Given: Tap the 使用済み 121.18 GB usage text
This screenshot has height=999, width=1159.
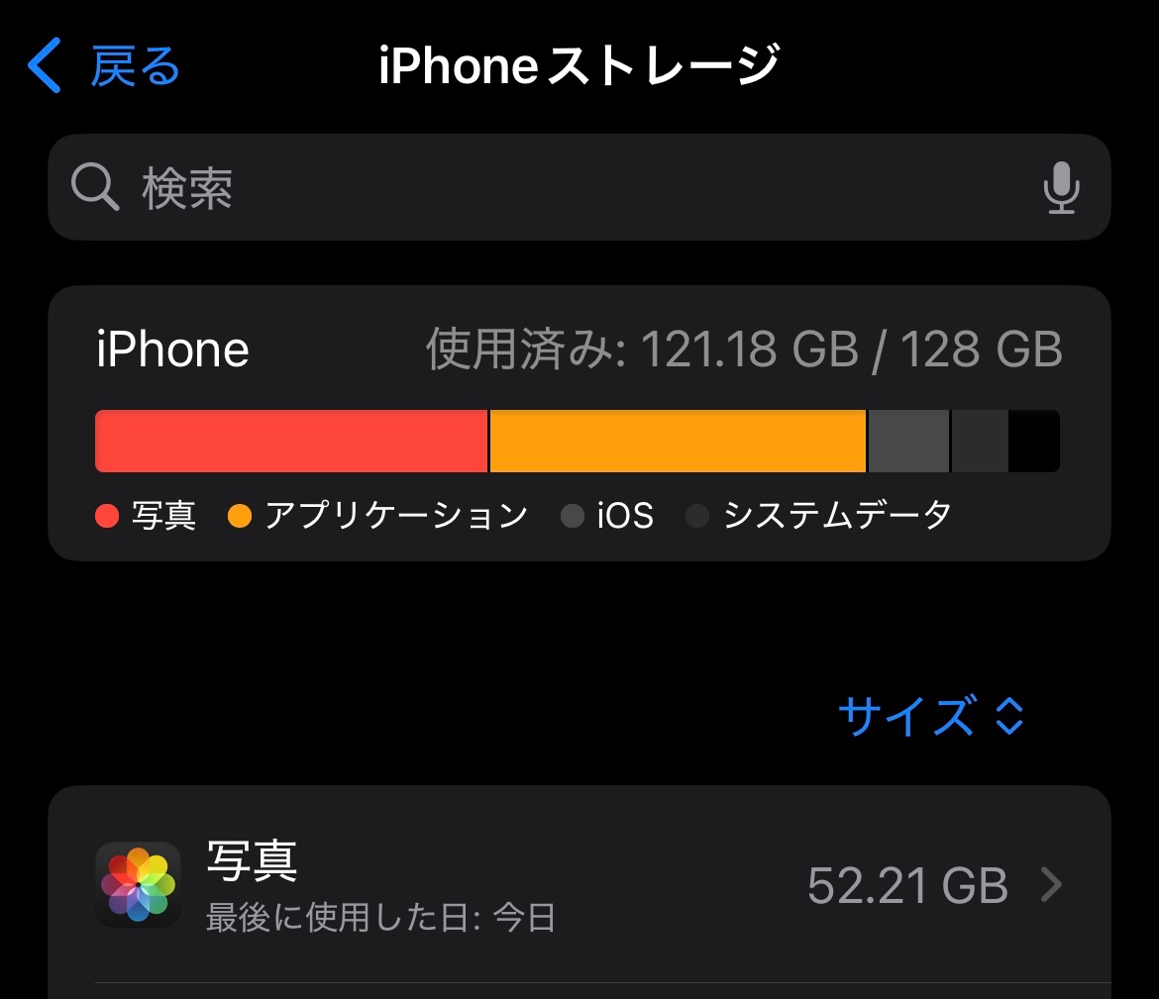Looking at the screenshot, I should click(x=744, y=349).
